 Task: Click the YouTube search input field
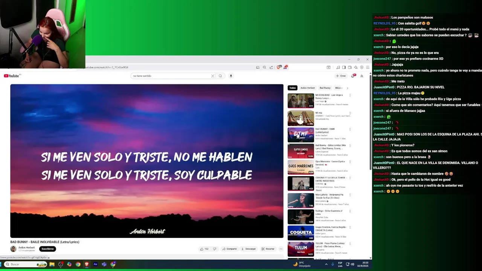click(171, 76)
